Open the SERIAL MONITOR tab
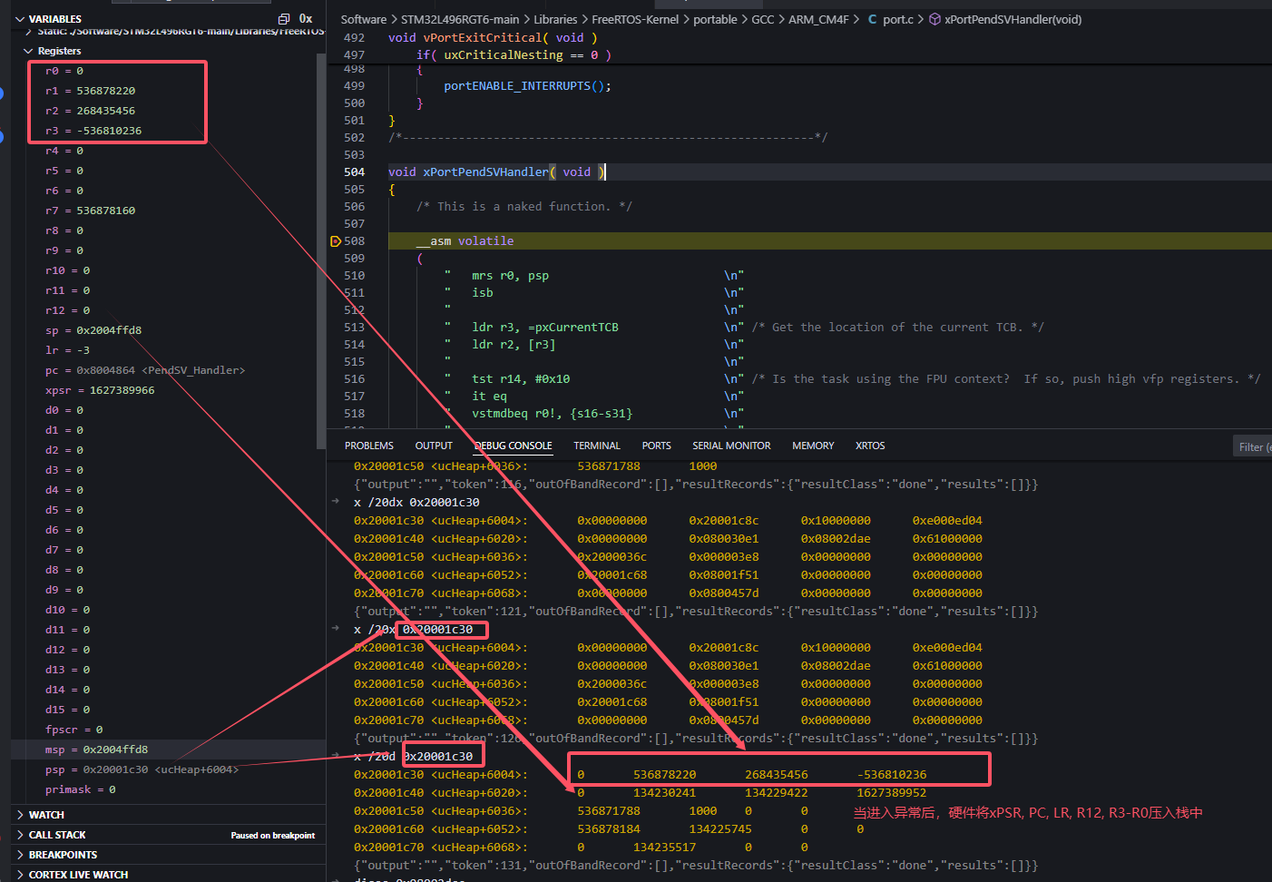Viewport: 1272px width, 882px height. [731, 446]
